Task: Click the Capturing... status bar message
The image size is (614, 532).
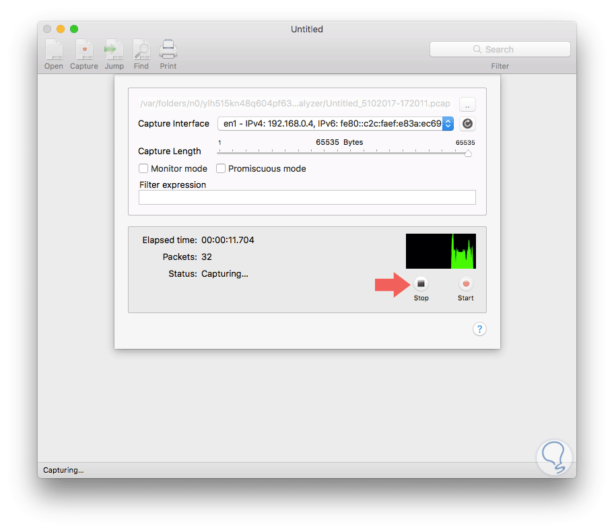Action: pos(63,470)
